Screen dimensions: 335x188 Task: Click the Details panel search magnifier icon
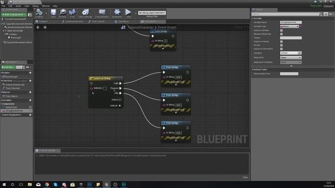320,14
